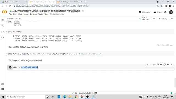Click the notebook title text
Image resolution: width=176 pixels, height=99 pixels.
pyautogui.click(x=46, y=11)
